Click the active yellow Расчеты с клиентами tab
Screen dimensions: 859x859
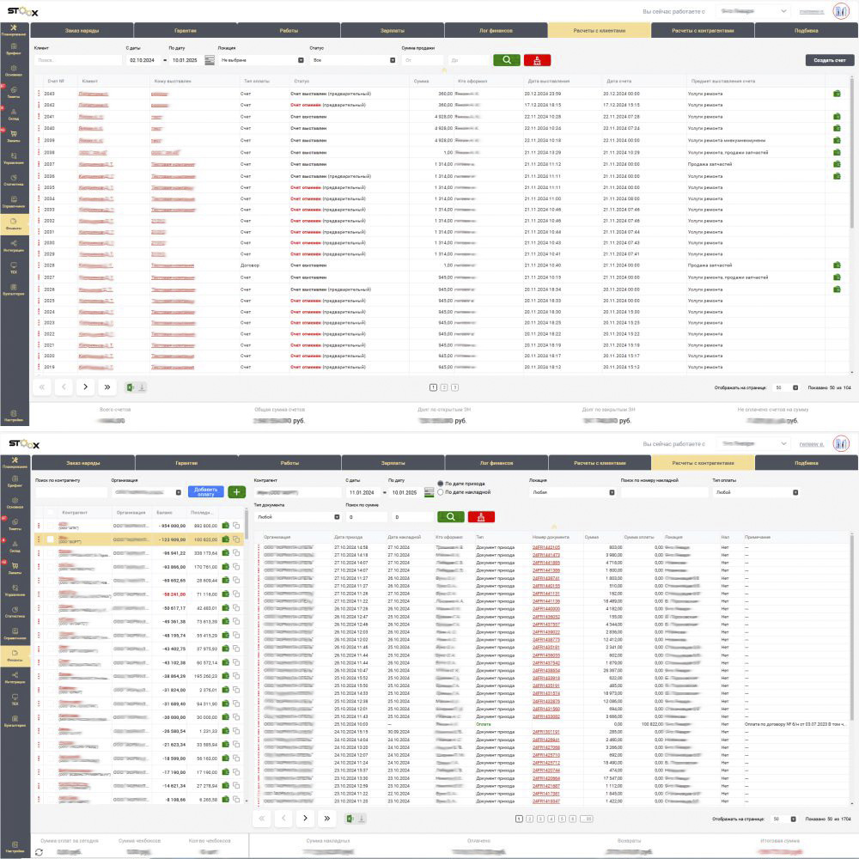(599, 30)
